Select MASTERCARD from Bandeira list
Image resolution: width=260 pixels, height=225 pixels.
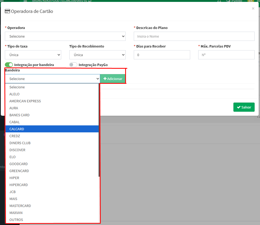pyautogui.click(x=52, y=206)
